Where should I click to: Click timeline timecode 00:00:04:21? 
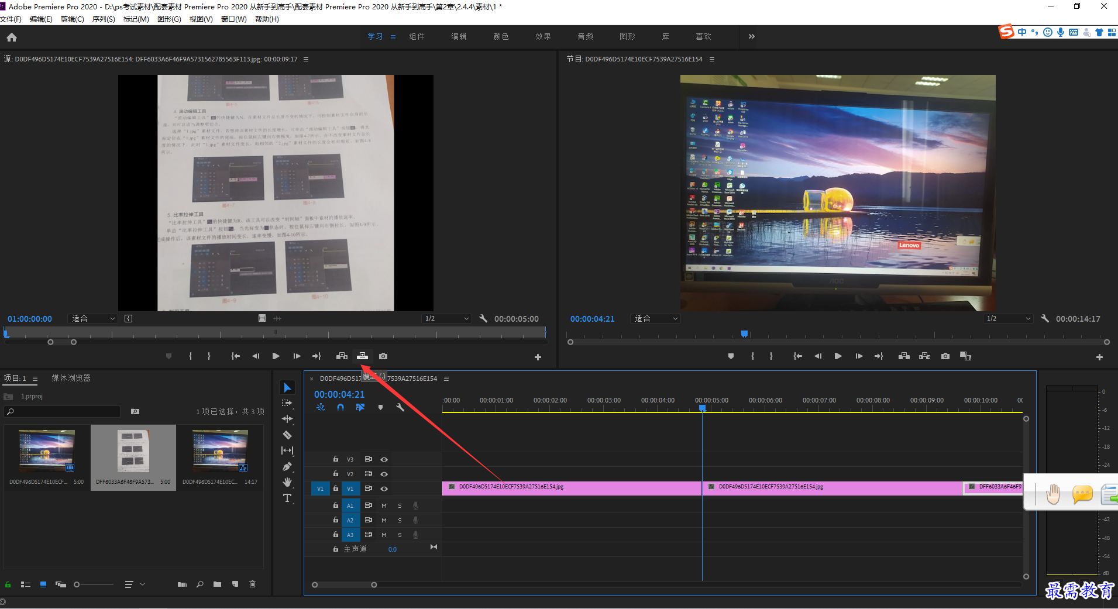click(339, 394)
